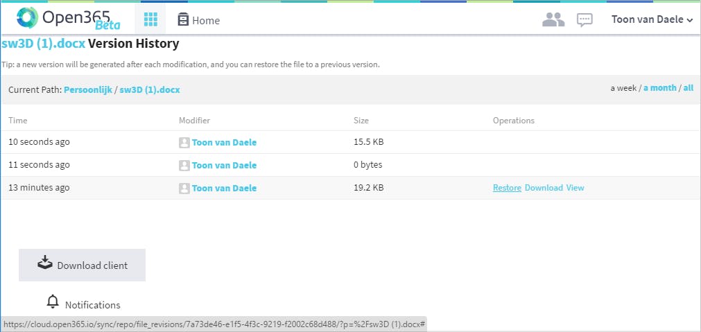This screenshot has height=332, width=701.
Task: Filter history to a month
Action: 660,88
